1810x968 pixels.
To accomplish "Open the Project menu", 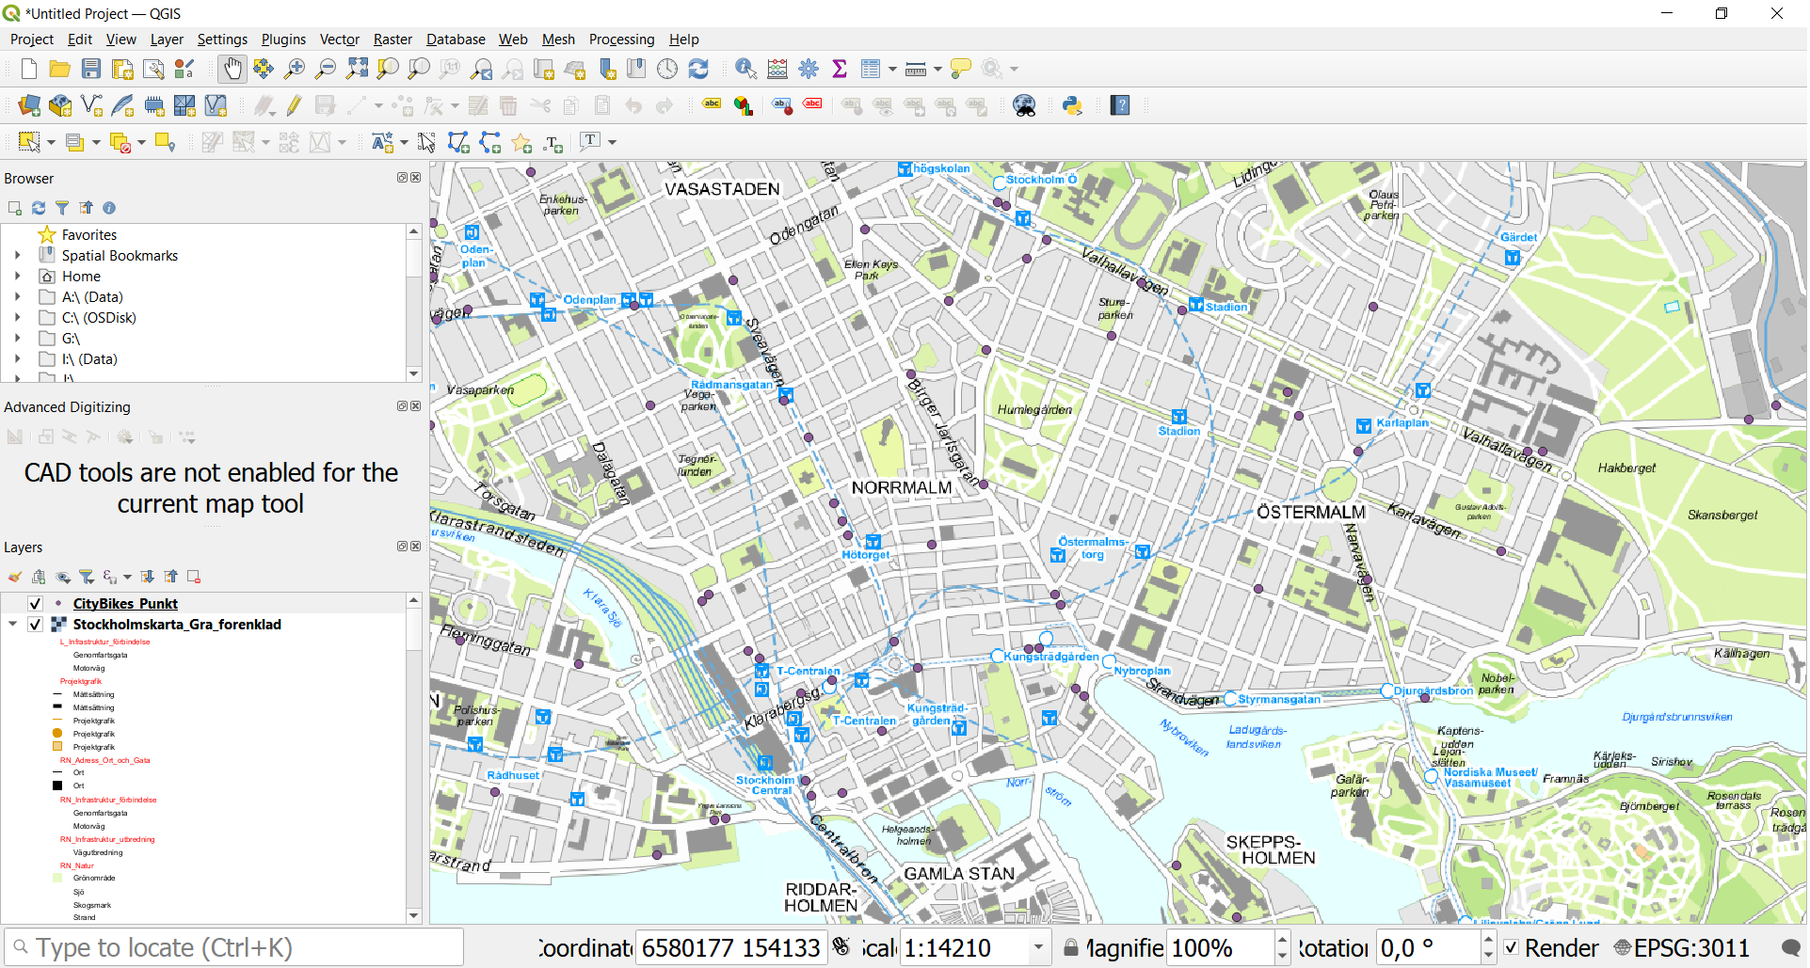I will coord(32,40).
